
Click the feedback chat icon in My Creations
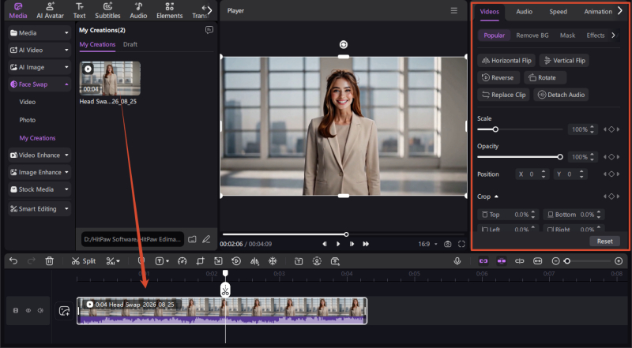point(209,30)
